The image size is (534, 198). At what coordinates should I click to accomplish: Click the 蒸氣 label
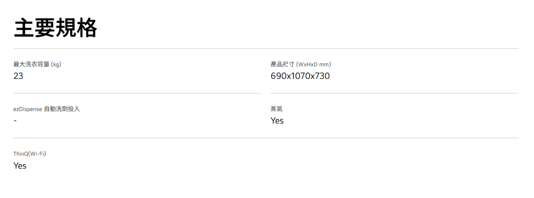(x=277, y=109)
